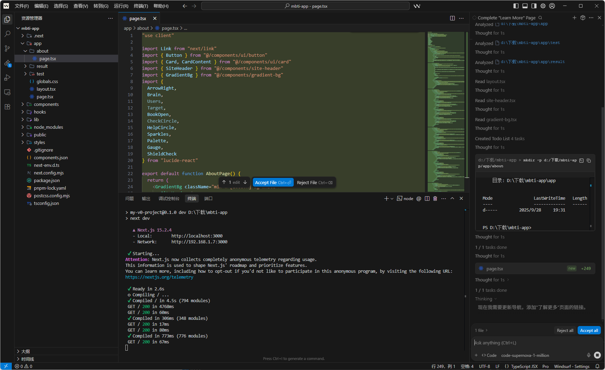Focus the Ask anything chat input

tap(533, 343)
